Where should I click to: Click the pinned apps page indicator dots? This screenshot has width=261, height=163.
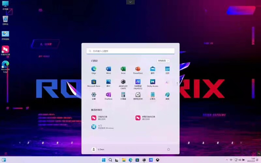[177, 84]
